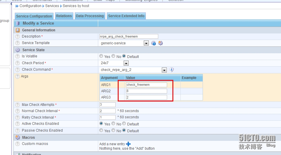
Task: Click help icon beside Active Checks Enabled
Action: pyautogui.click(x=17, y=124)
